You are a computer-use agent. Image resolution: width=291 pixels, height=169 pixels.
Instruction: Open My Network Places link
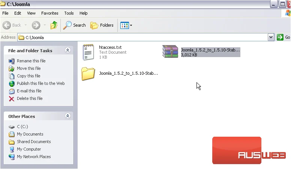[x=34, y=157]
